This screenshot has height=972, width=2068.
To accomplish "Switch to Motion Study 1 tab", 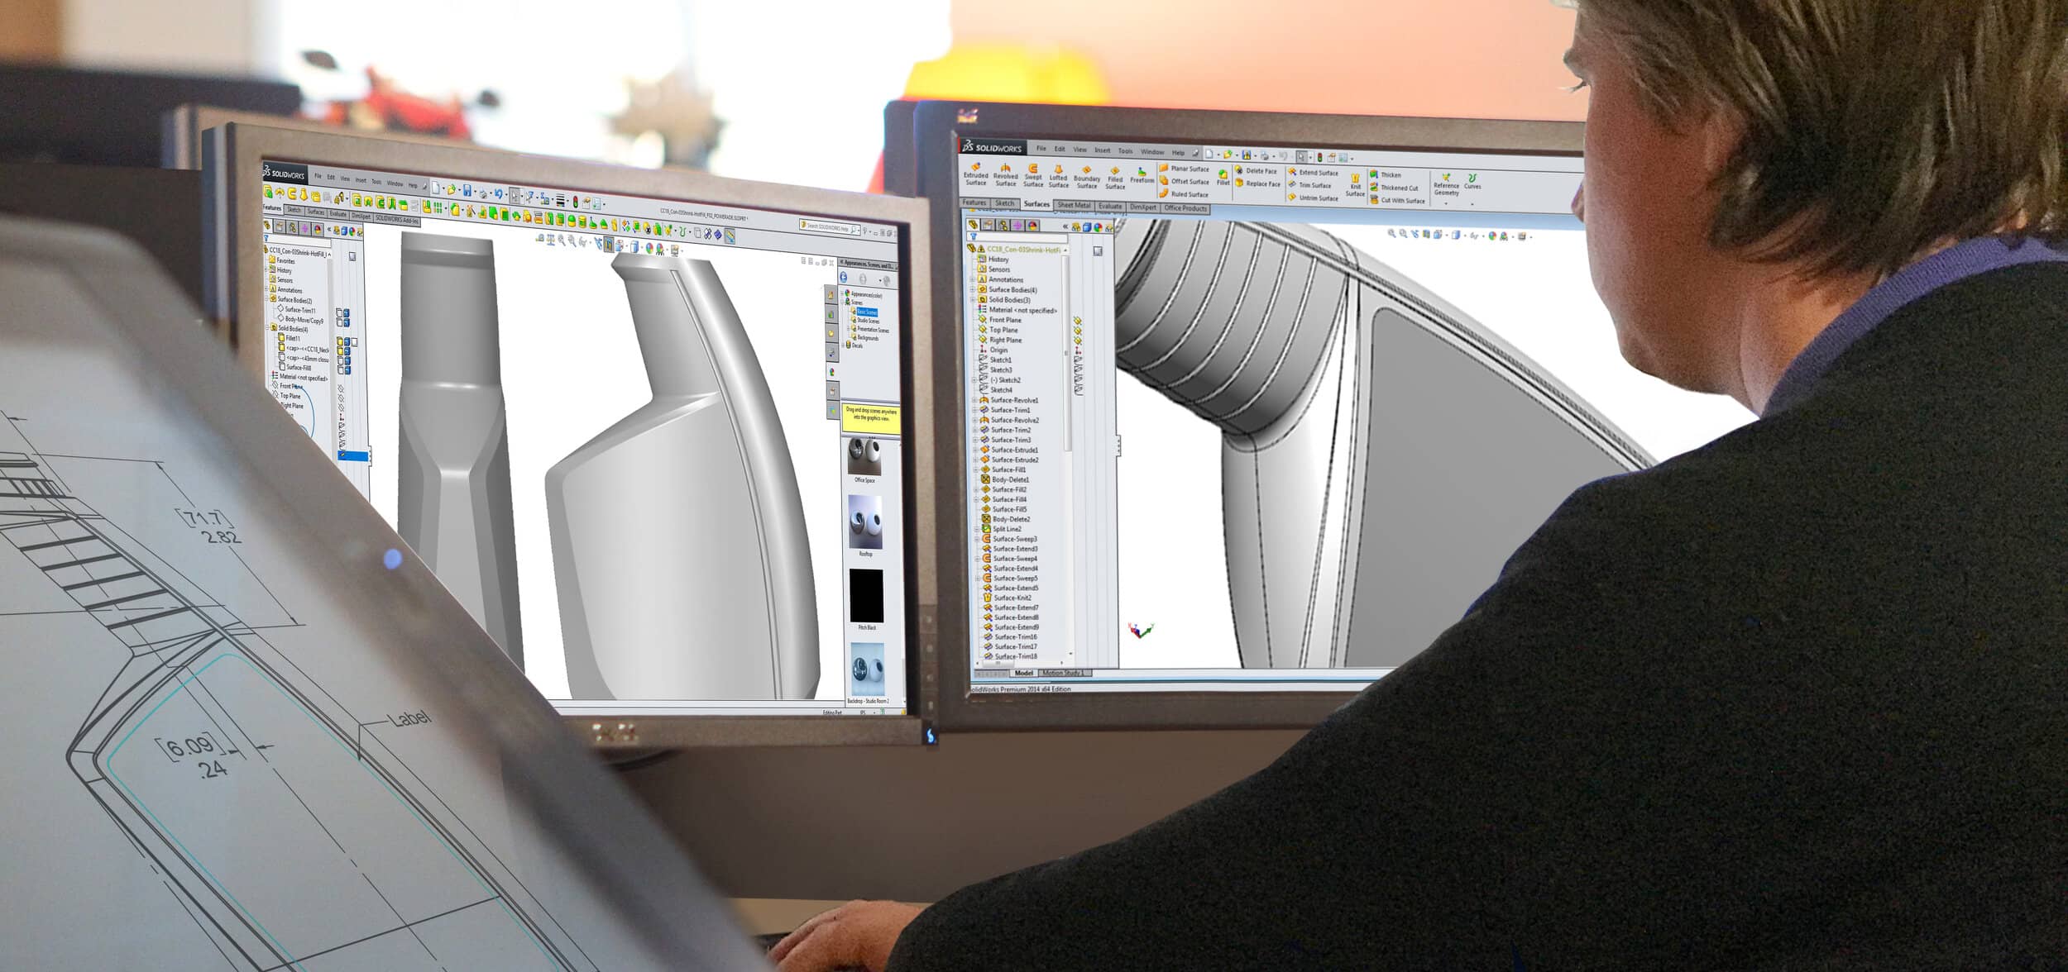I will (x=1062, y=673).
